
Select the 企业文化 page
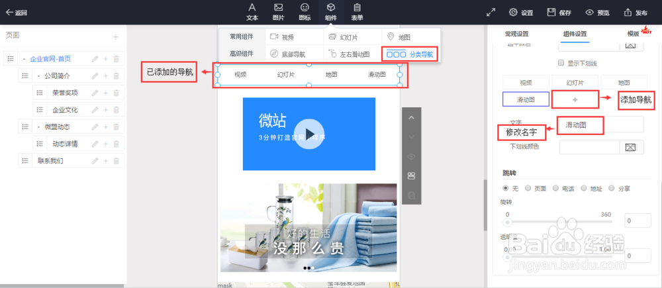click(65, 110)
